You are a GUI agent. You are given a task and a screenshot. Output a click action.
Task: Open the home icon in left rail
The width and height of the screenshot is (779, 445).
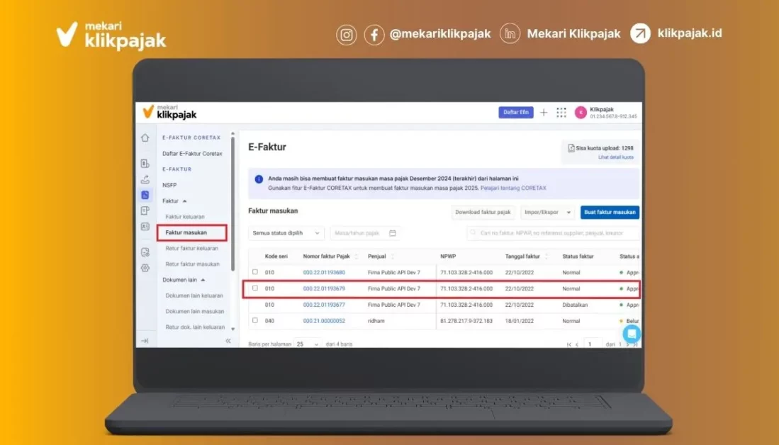145,137
